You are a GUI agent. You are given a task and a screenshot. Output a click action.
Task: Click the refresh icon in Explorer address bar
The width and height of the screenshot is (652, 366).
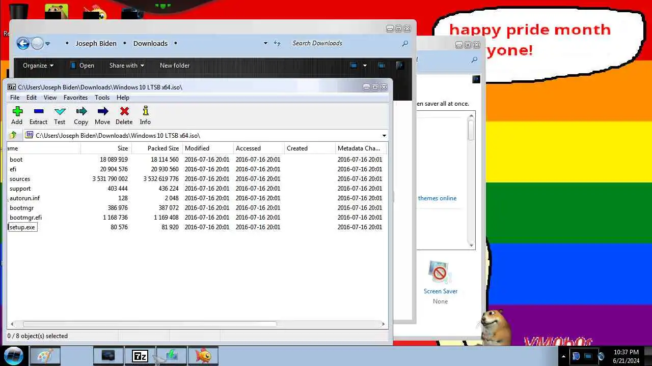coord(277,43)
